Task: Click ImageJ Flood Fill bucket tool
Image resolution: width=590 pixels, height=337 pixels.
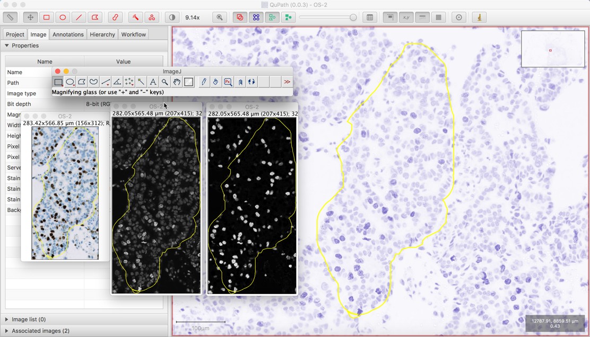Action: click(x=215, y=82)
